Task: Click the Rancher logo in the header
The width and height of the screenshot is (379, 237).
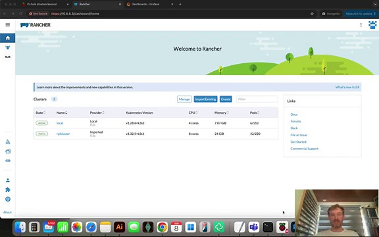Action: coord(36,25)
